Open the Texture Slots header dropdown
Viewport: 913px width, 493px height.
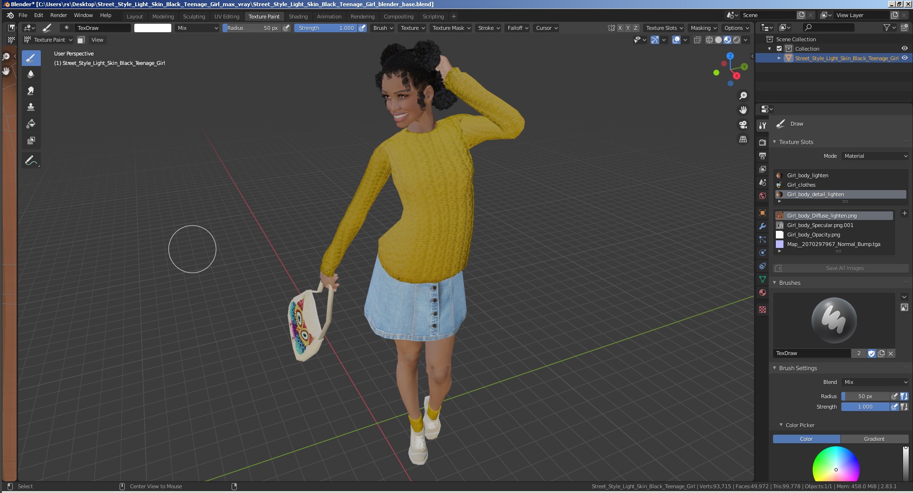pyautogui.click(x=664, y=28)
